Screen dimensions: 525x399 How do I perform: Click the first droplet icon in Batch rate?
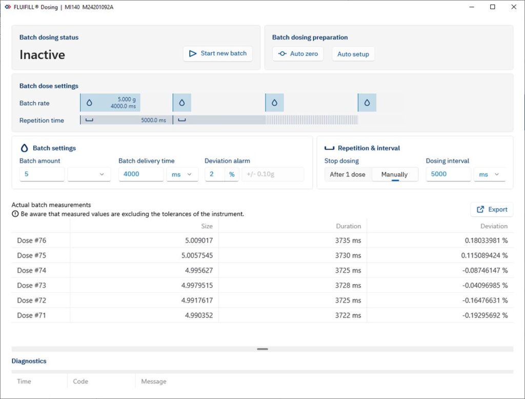pos(89,103)
